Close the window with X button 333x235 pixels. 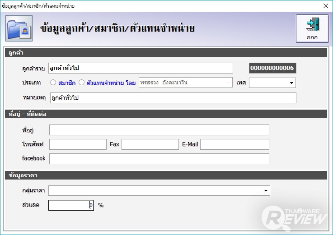tap(326, 6)
